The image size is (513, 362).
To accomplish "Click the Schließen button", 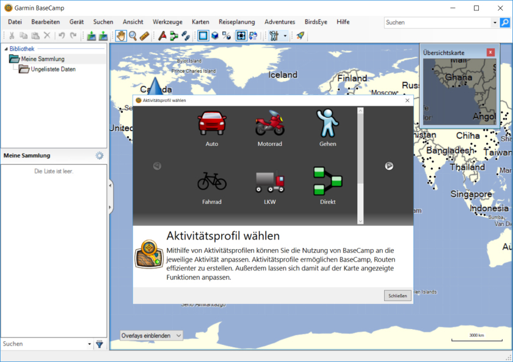I will pyautogui.click(x=396, y=295).
